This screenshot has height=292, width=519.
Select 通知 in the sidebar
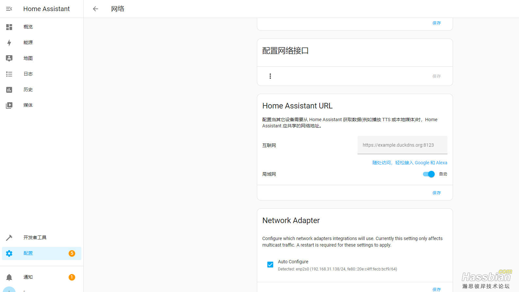[x=42, y=277]
